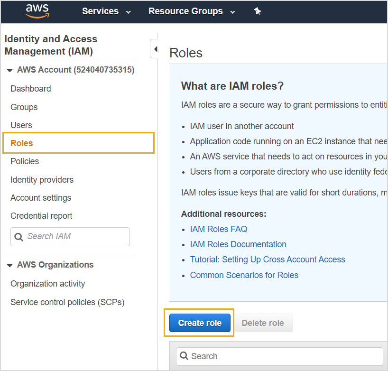The height and width of the screenshot is (371, 388).
Task: Open Tutorial: Setting Up Cross Account Access
Action: (x=268, y=260)
